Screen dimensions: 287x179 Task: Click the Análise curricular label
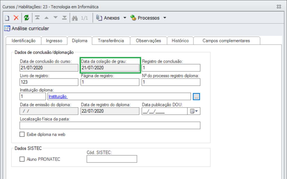(x=30, y=29)
